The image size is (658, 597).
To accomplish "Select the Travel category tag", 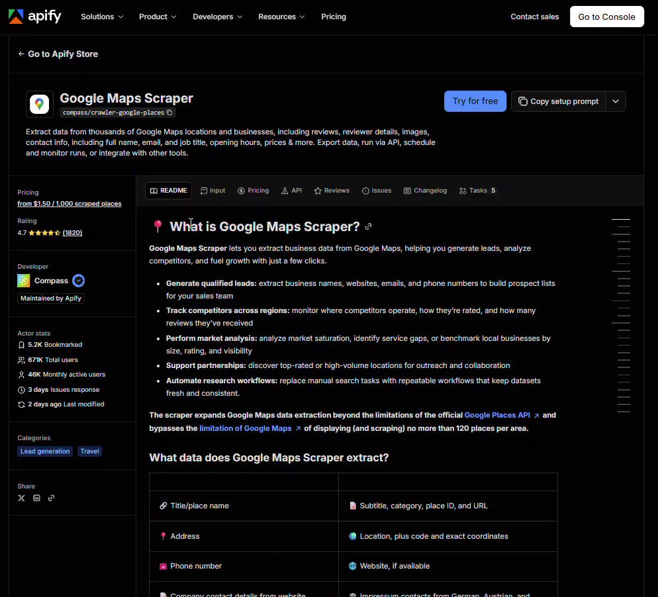I will (x=89, y=451).
